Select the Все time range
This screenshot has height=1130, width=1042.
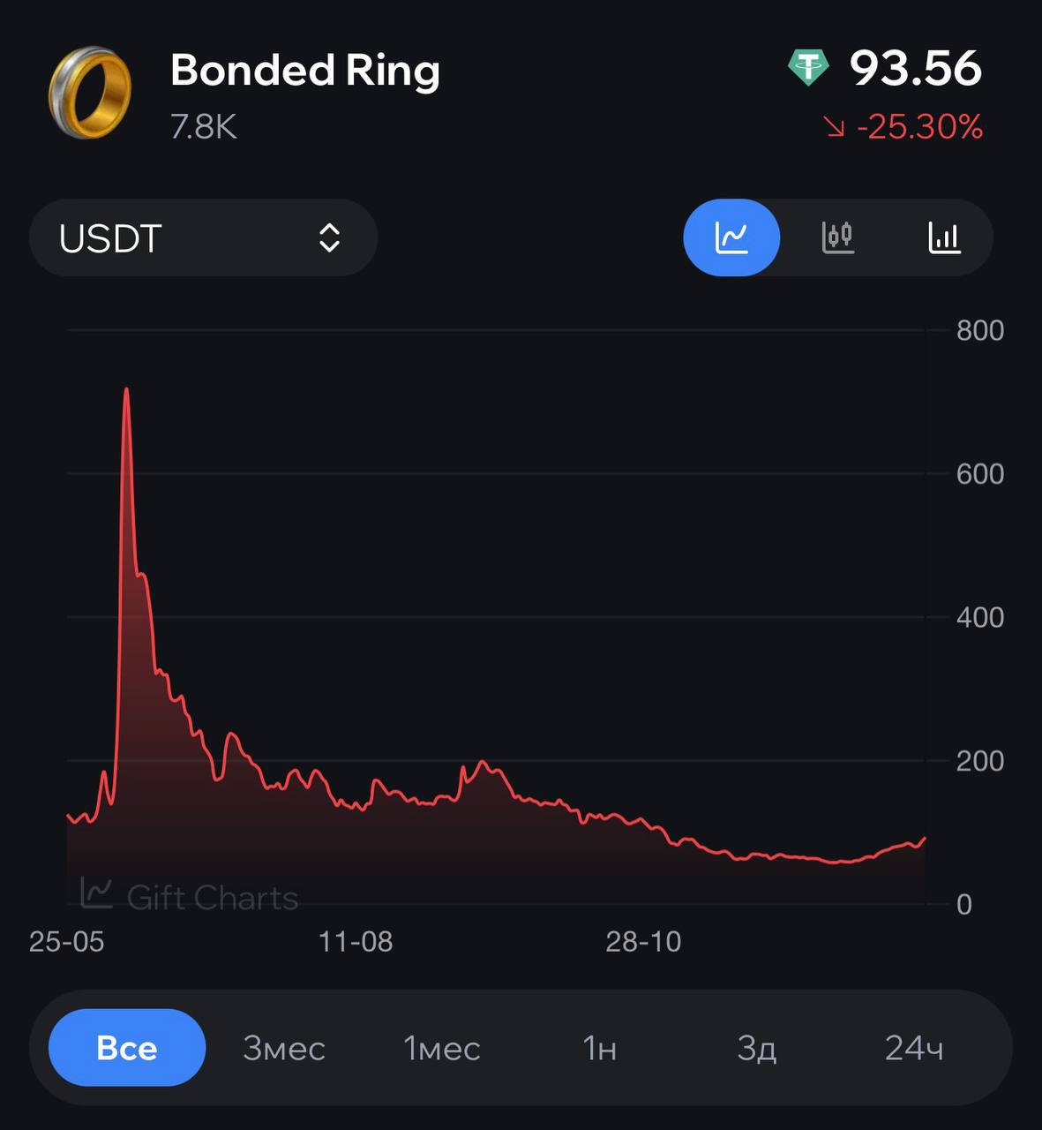[127, 1048]
